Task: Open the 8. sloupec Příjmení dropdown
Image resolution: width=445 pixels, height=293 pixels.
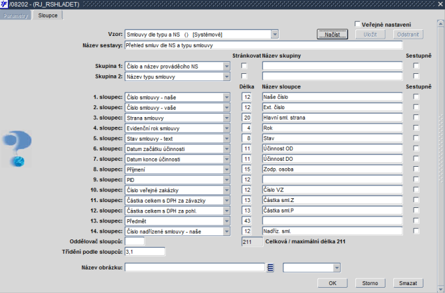Action: pos(226,169)
